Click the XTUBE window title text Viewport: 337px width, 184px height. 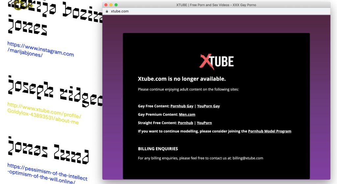point(216,5)
